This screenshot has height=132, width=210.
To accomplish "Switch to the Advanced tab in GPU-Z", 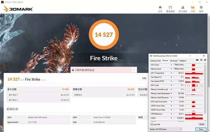I will click(174, 61).
